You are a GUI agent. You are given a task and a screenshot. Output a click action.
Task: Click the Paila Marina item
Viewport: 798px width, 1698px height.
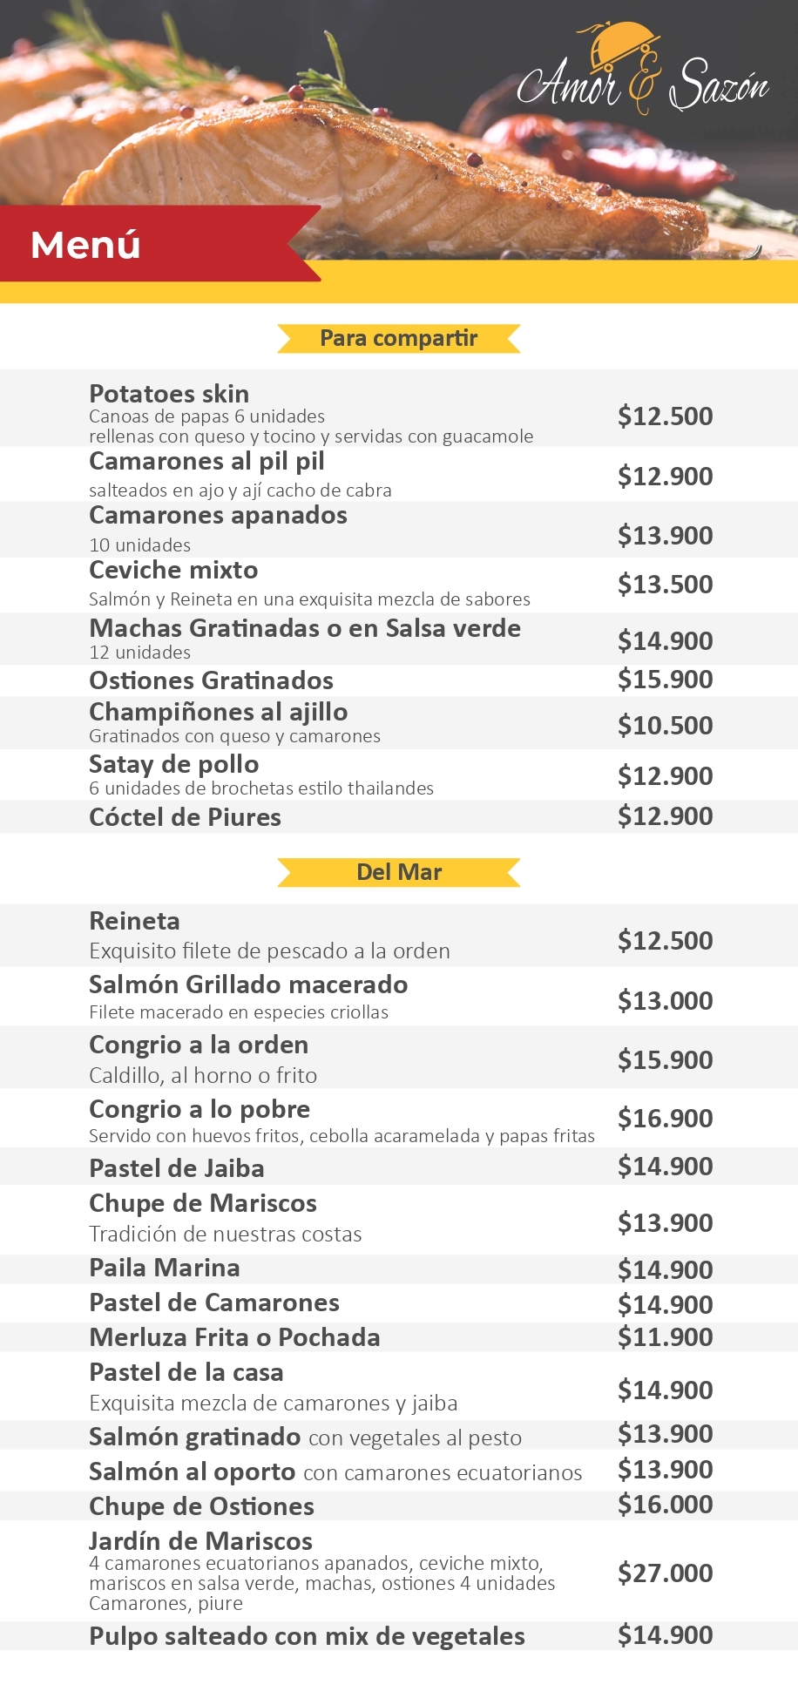[165, 1268]
